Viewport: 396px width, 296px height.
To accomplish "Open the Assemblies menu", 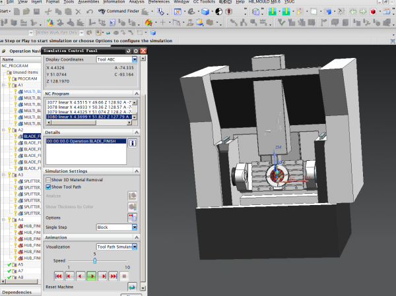I will click(x=88, y=3).
